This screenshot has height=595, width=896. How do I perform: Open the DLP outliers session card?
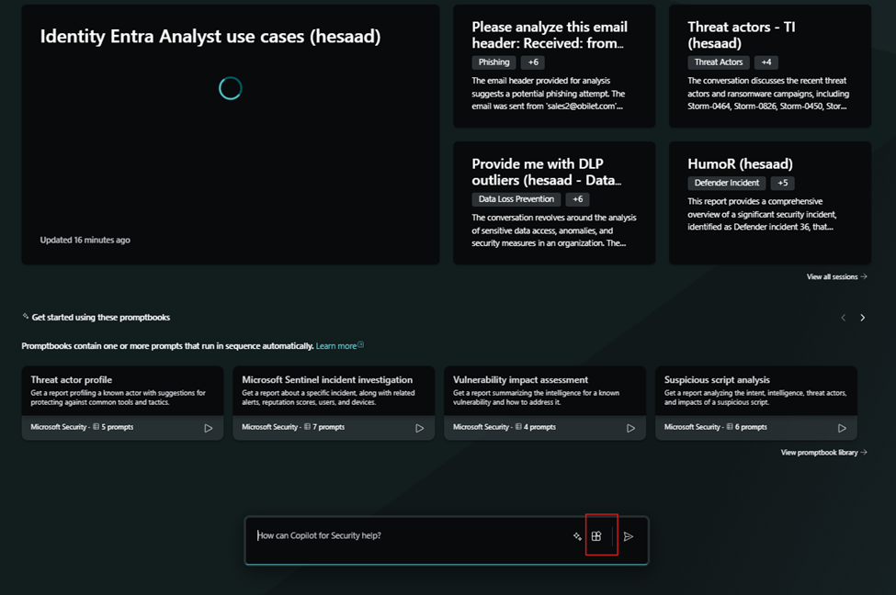pos(554,203)
